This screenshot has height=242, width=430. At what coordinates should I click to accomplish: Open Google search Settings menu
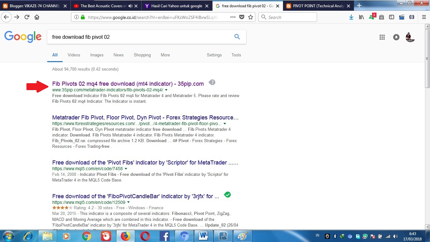[x=214, y=55]
